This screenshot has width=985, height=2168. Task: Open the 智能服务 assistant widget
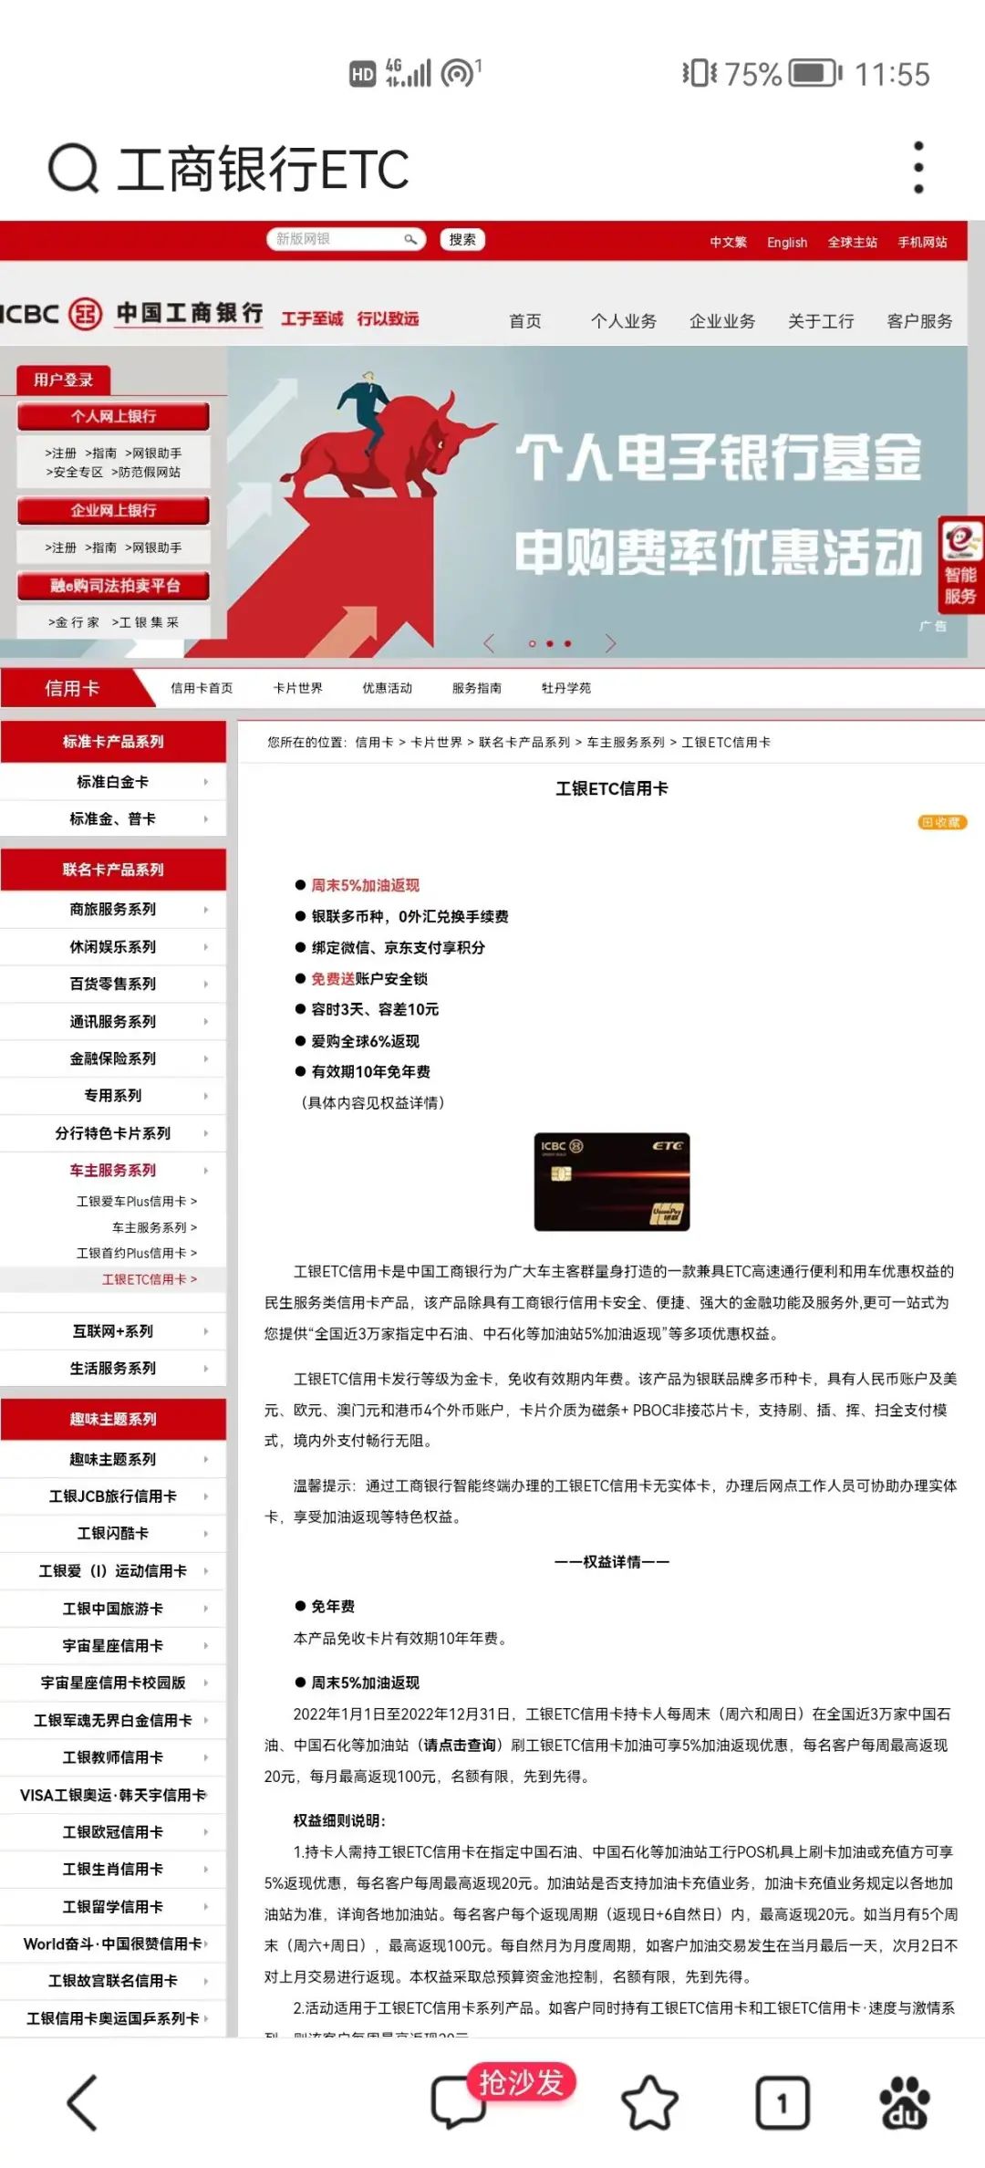pyautogui.click(x=960, y=564)
